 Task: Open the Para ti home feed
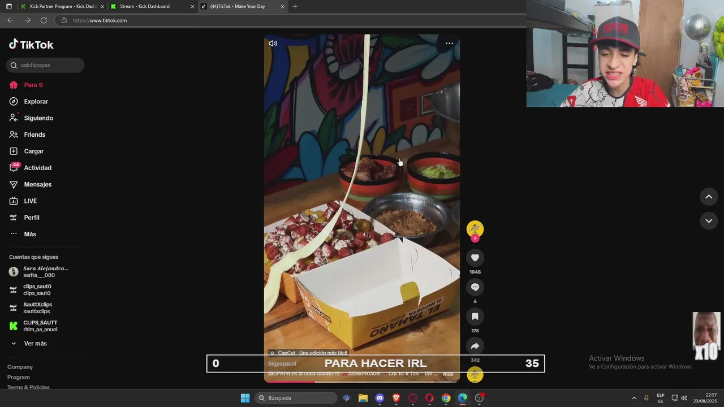tap(26, 85)
